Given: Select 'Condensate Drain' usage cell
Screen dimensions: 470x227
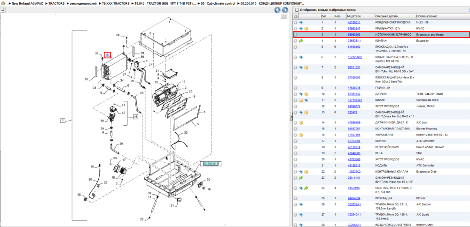Looking at the screenshot, I should click(427, 100).
